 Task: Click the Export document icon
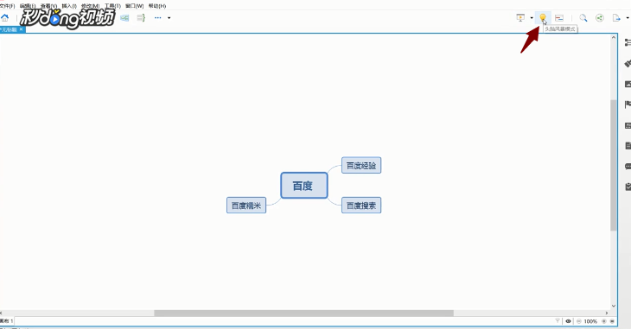tap(616, 17)
